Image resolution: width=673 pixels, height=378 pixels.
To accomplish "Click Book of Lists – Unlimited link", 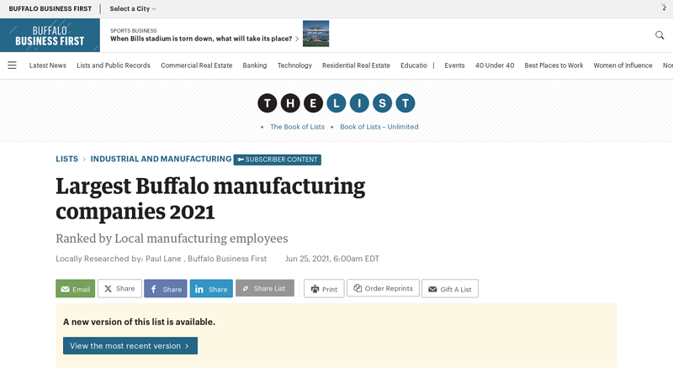I will click(379, 127).
